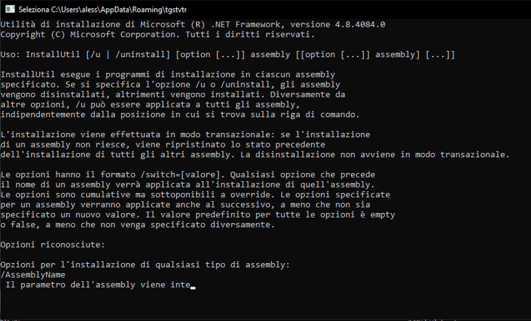
Task: Click the 'Le opzioni sono cumulative' line
Action: click(195, 194)
